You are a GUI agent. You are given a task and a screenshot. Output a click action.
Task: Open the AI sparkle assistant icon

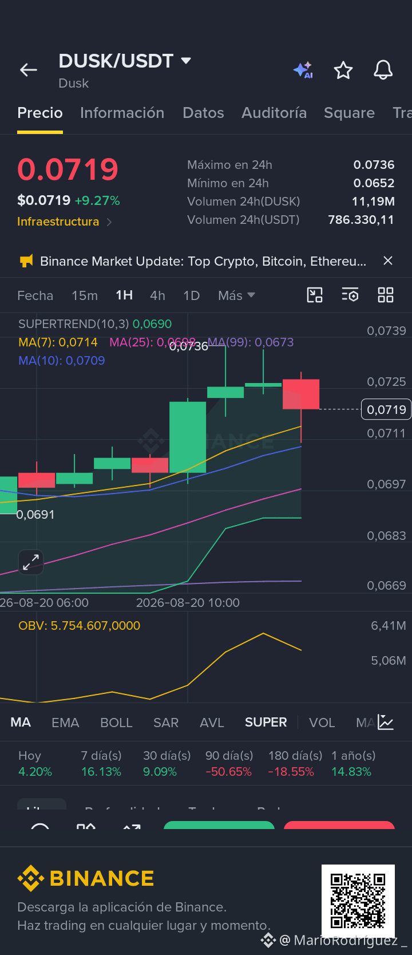tap(303, 70)
